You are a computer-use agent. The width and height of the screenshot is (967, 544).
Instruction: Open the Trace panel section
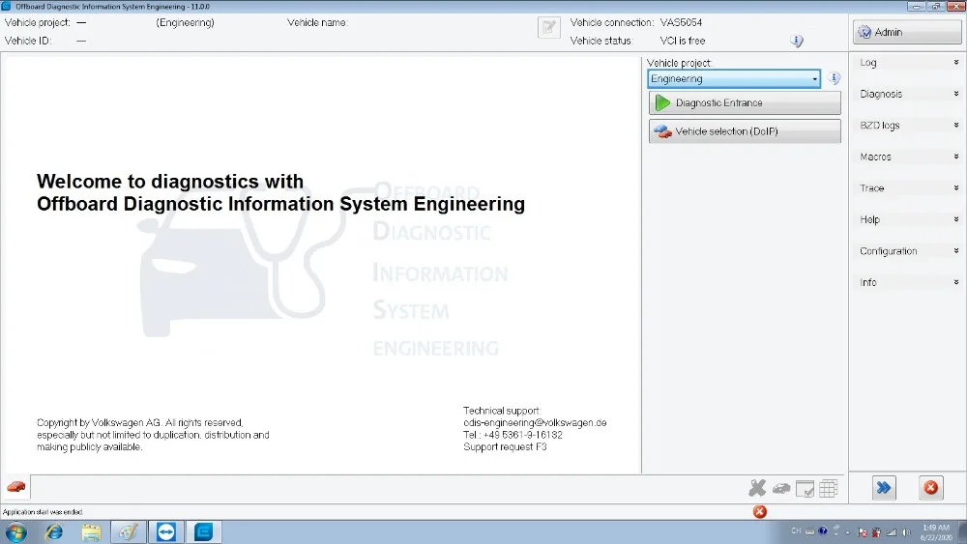click(x=908, y=187)
